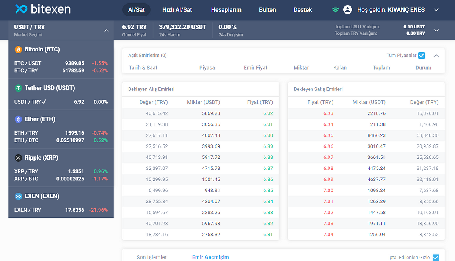Screen dimensions: 455x261
Task: Click buy order value 40,615.42
Action: click(157, 113)
